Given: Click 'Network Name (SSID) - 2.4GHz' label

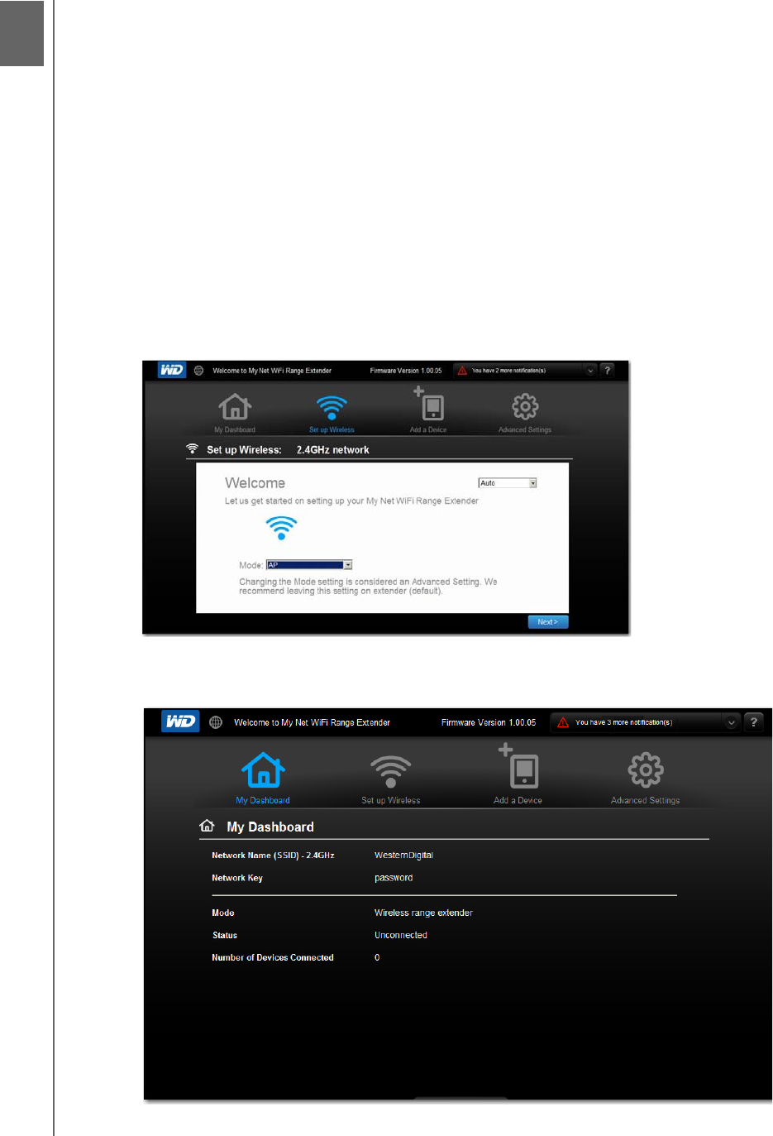Looking at the screenshot, I should [x=273, y=856].
